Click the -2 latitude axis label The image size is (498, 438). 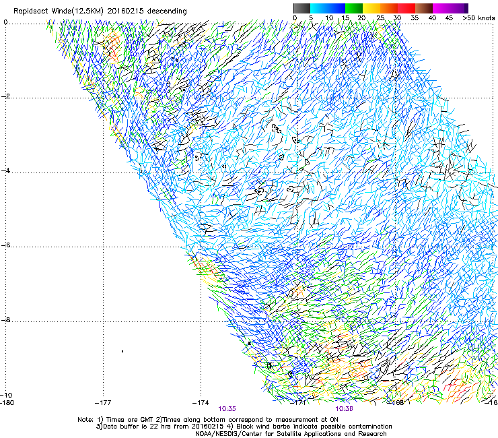5,96
